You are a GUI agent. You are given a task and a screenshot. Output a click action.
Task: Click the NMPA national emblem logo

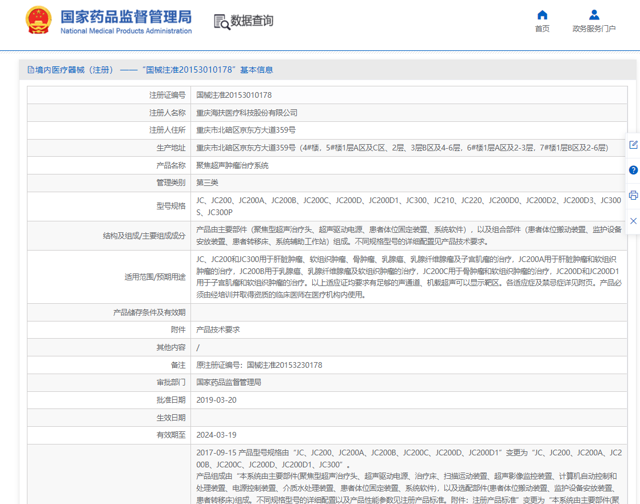point(38,20)
